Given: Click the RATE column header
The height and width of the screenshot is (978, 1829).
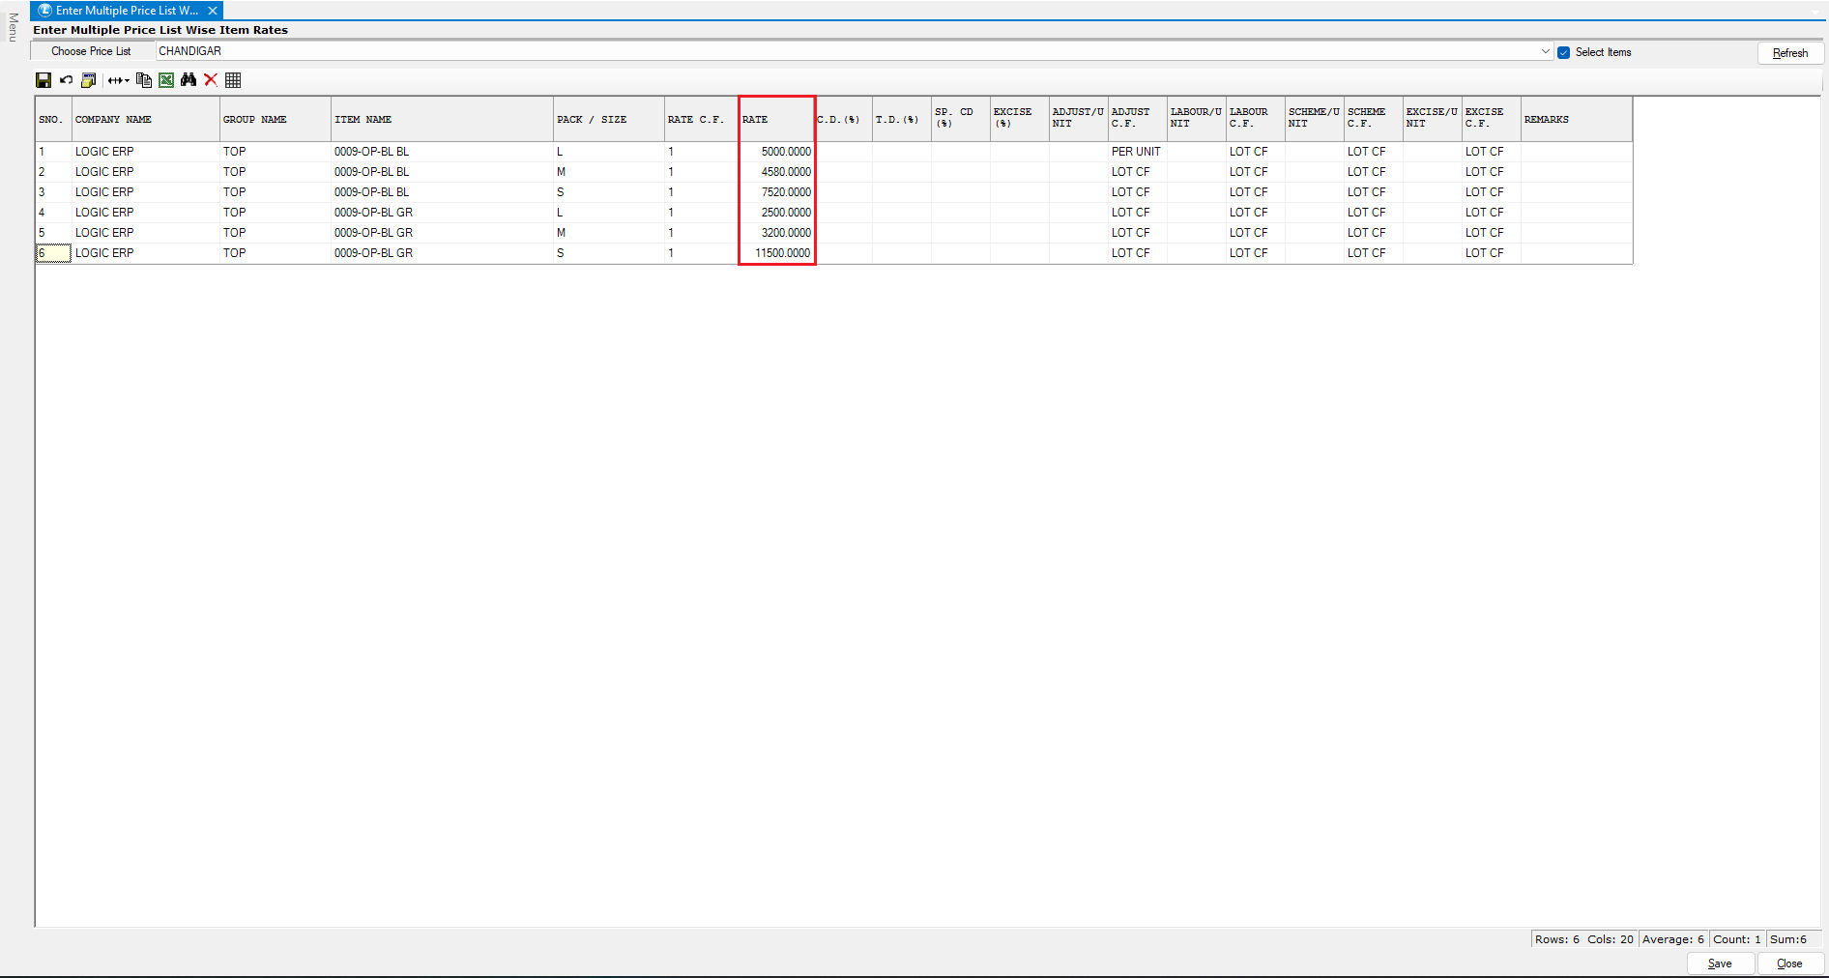Looking at the screenshot, I should pos(776,120).
